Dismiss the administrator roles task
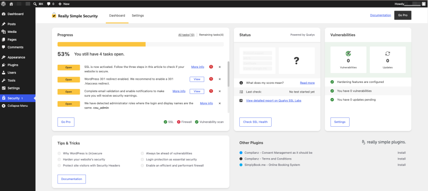 pos(220,103)
